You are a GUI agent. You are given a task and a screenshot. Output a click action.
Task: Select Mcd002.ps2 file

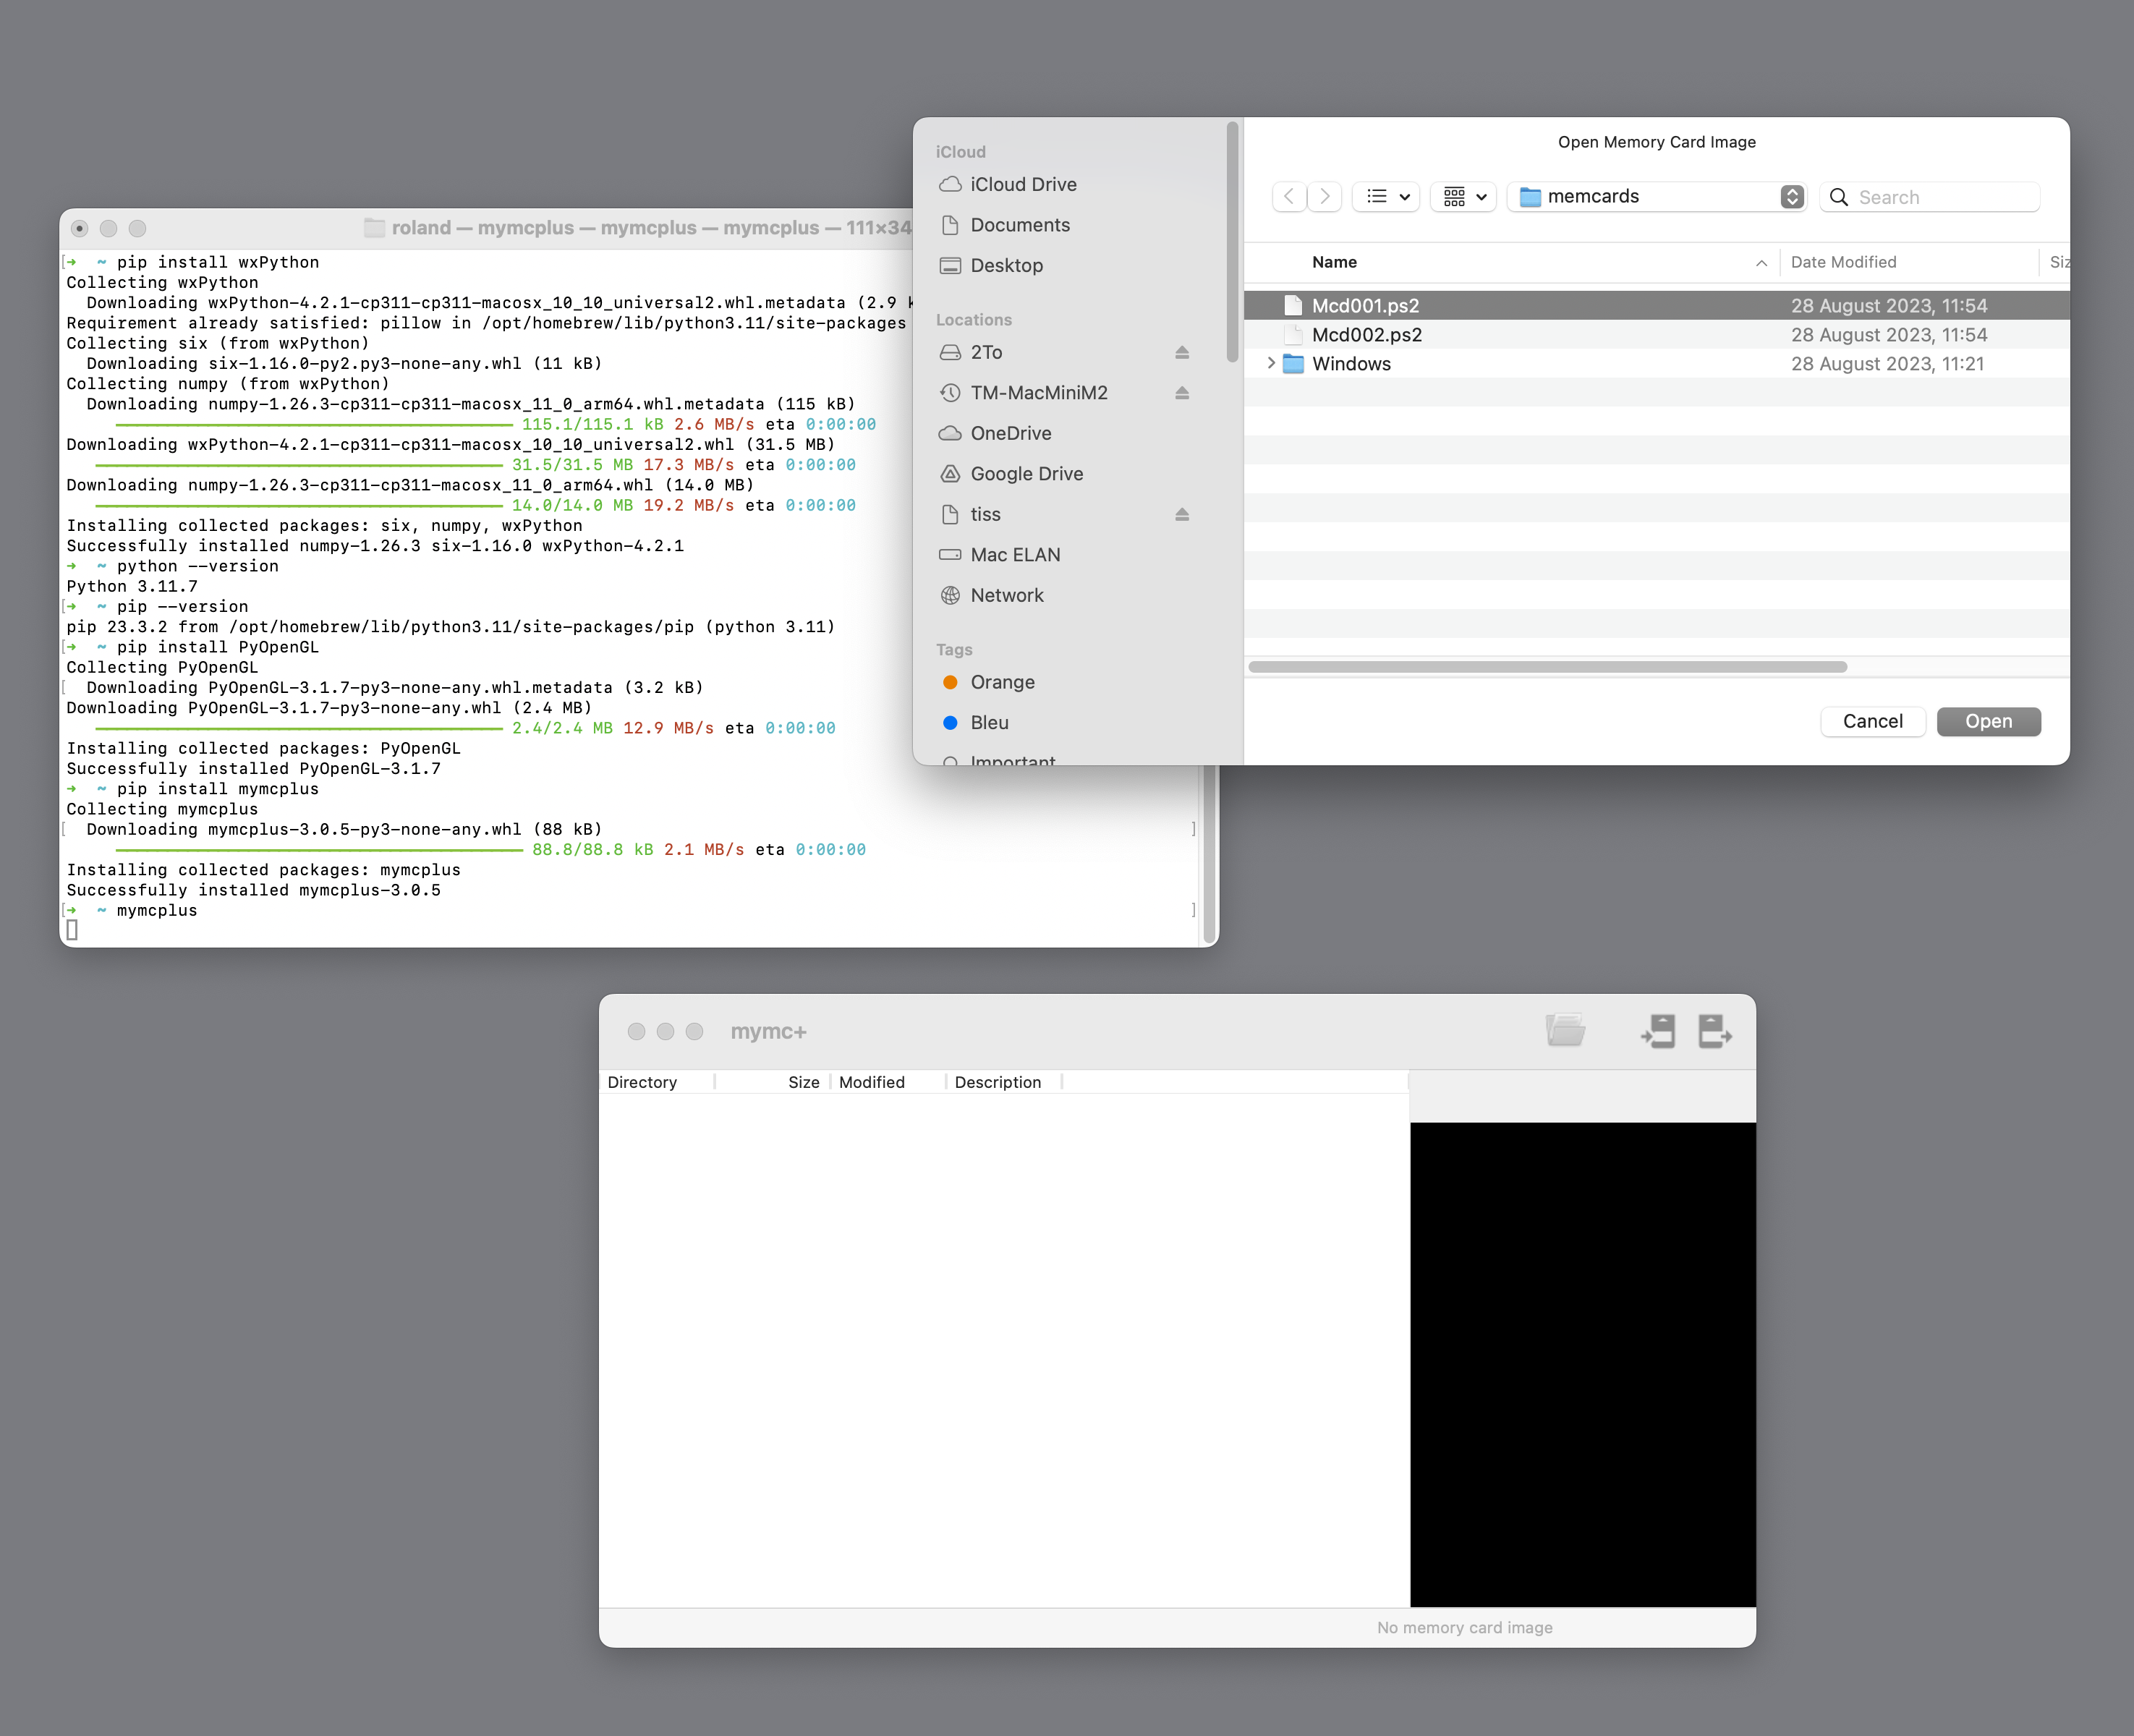1366,335
